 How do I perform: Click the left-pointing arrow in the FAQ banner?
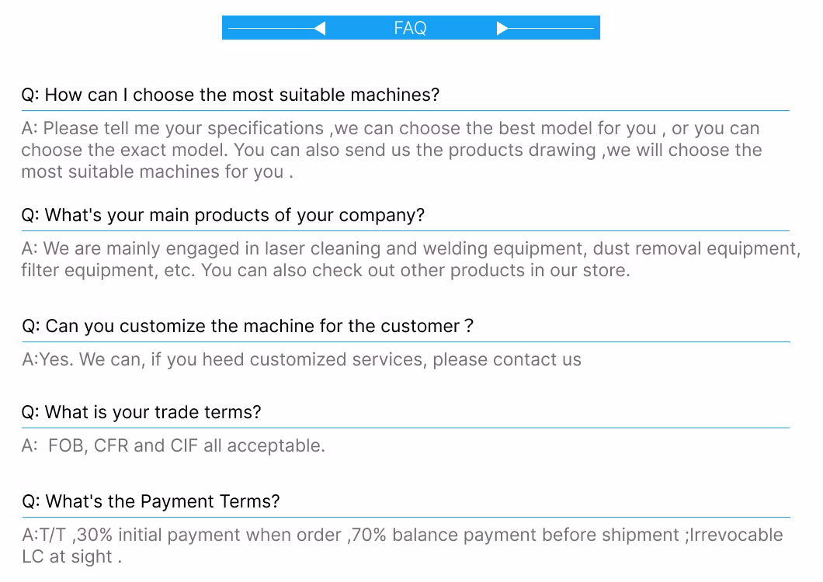(x=319, y=29)
